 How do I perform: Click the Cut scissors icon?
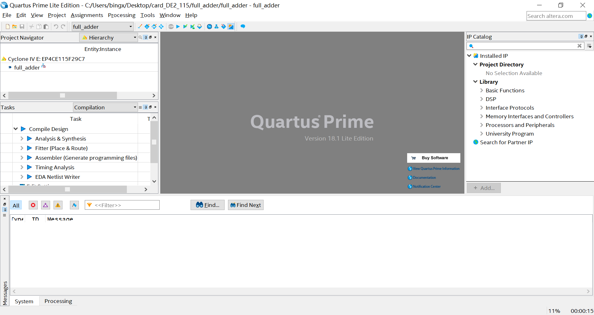click(x=32, y=27)
